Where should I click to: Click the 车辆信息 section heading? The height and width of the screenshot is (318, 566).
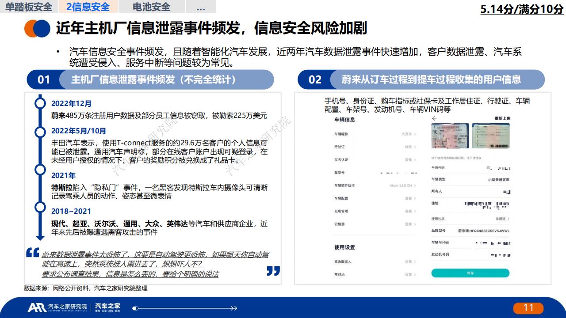point(344,120)
